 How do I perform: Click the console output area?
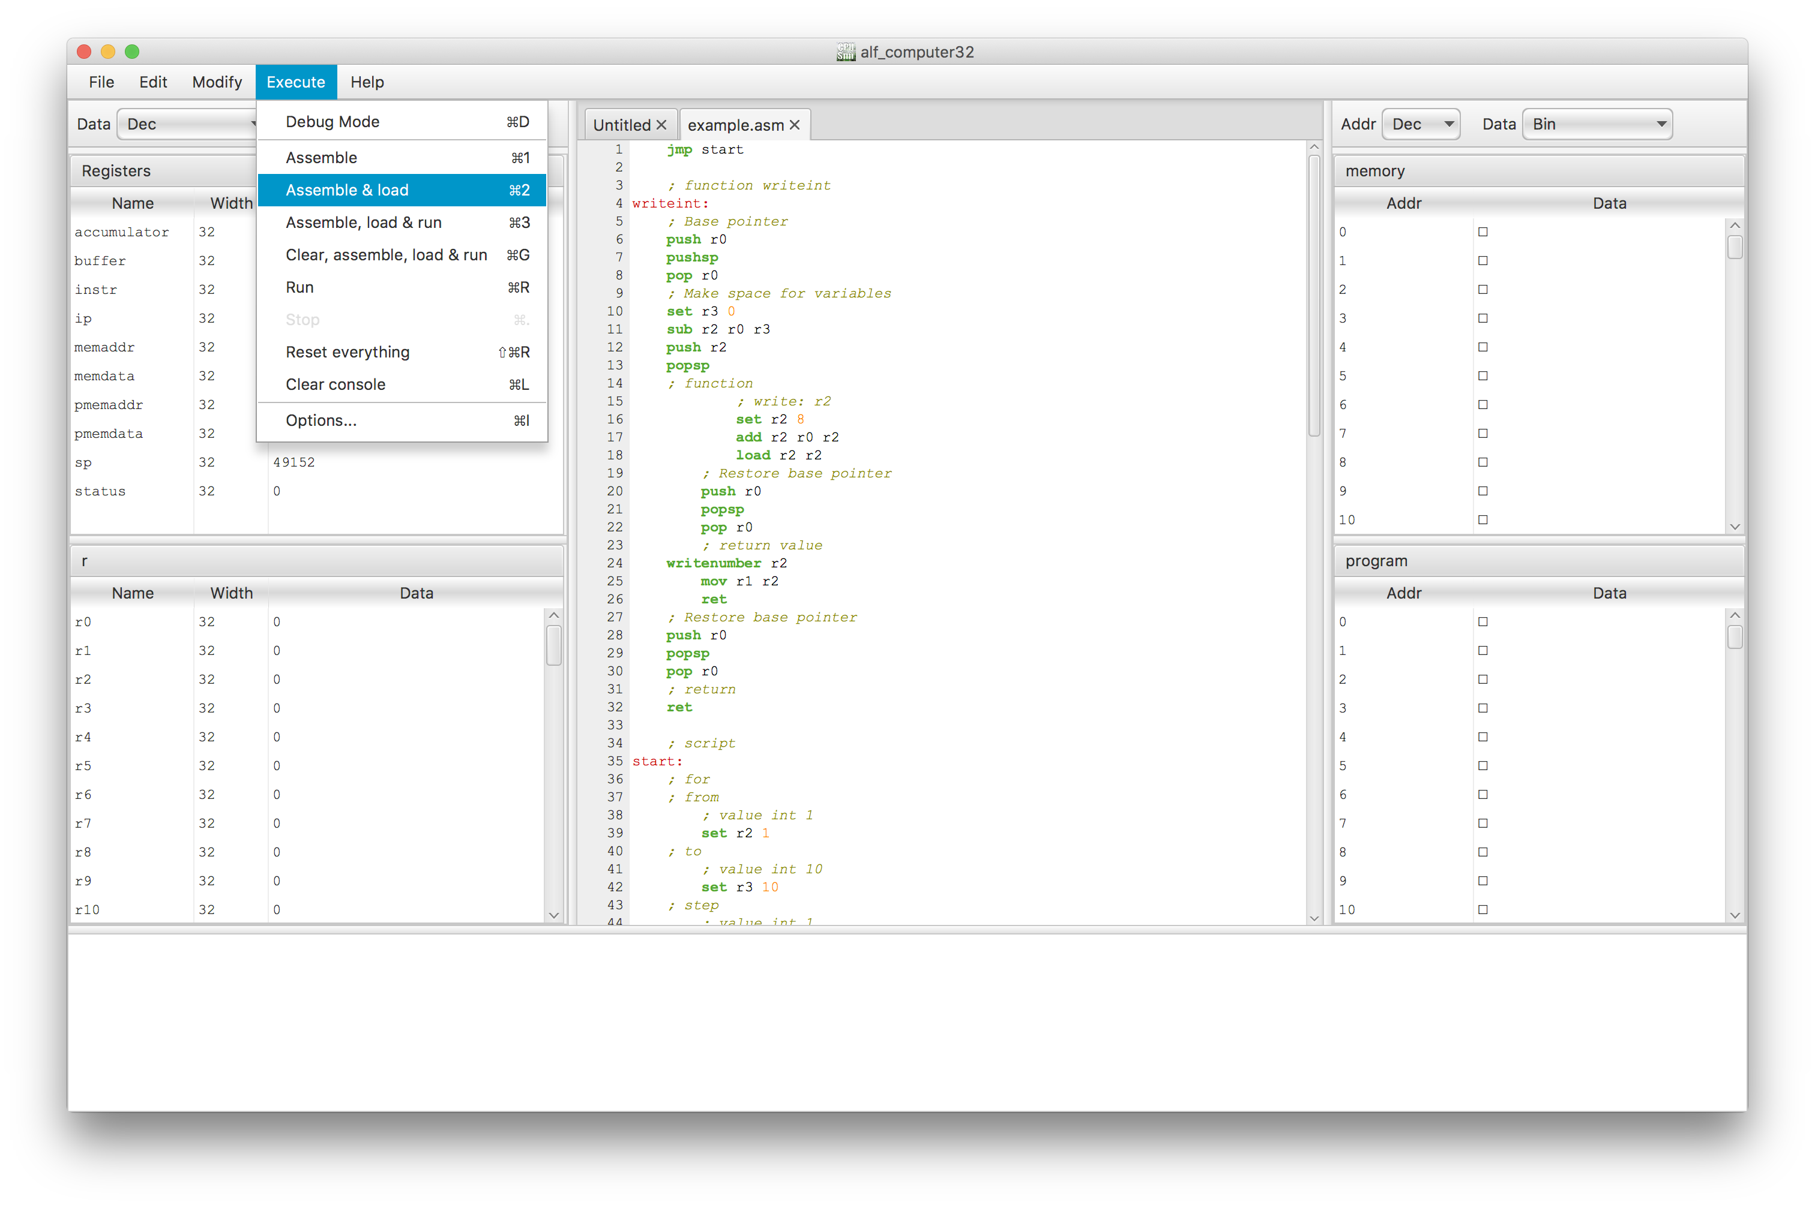[907, 1022]
